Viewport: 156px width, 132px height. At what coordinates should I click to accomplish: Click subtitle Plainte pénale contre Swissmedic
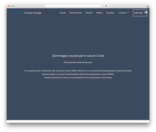tap(78, 62)
